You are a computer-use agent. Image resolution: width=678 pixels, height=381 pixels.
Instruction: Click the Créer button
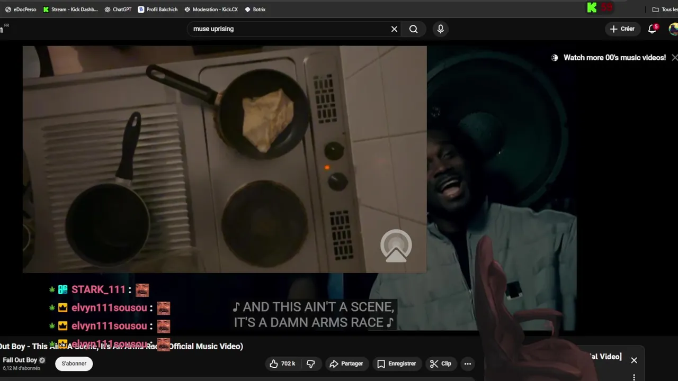pos(622,29)
